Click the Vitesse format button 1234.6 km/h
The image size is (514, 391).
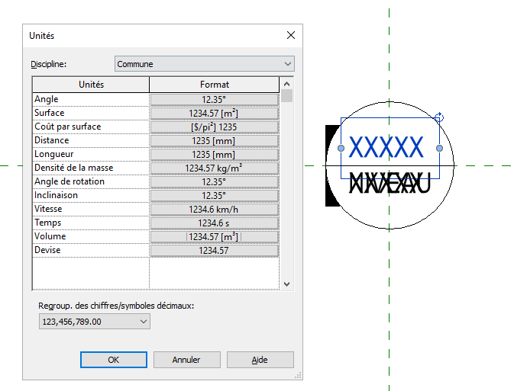[215, 210]
